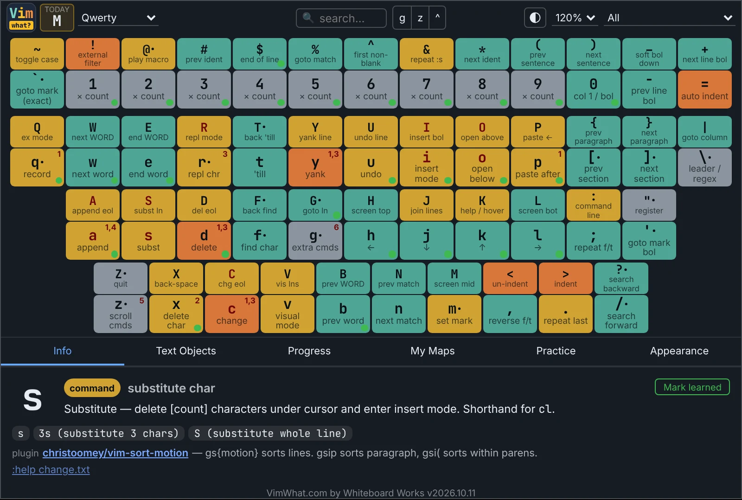Open the christoomey/vim-sort-motion plugin link
Screen dimensions: 742x500
(115, 453)
